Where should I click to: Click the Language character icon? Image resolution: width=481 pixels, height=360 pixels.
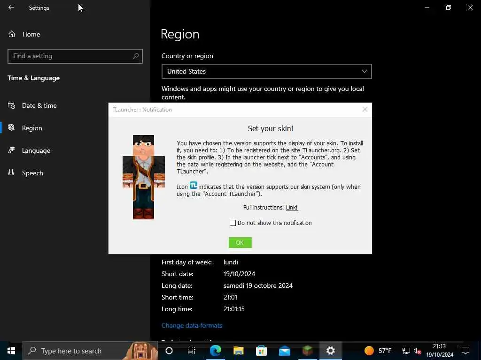[11, 150]
